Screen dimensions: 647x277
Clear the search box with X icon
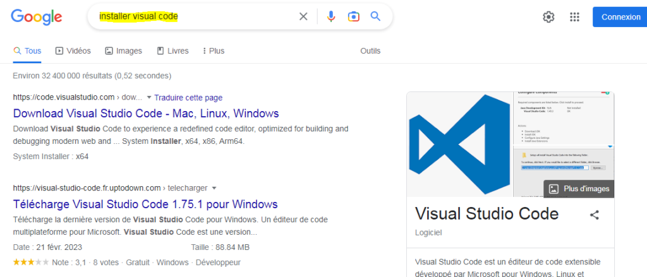(x=303, y=16)
